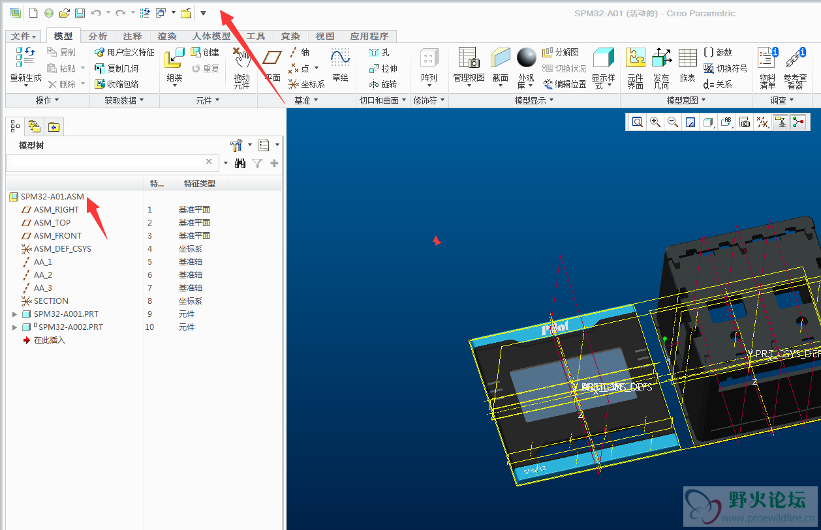Click the Redo arrow icon
Image resolution: width=821 pixels, height=530 pixels.
[120, 13]
